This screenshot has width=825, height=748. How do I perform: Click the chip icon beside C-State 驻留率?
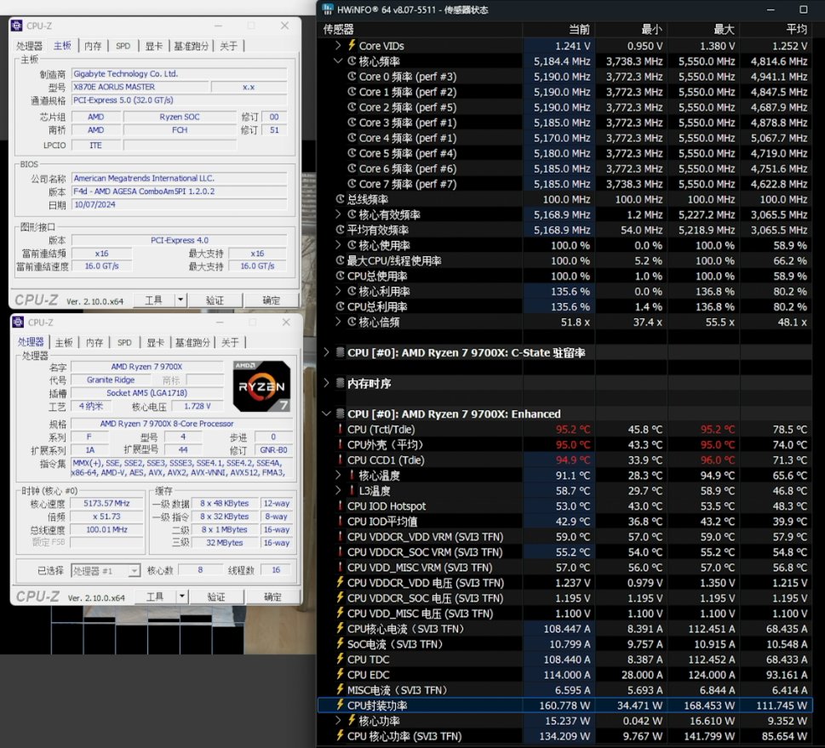[x=341, y=352]
